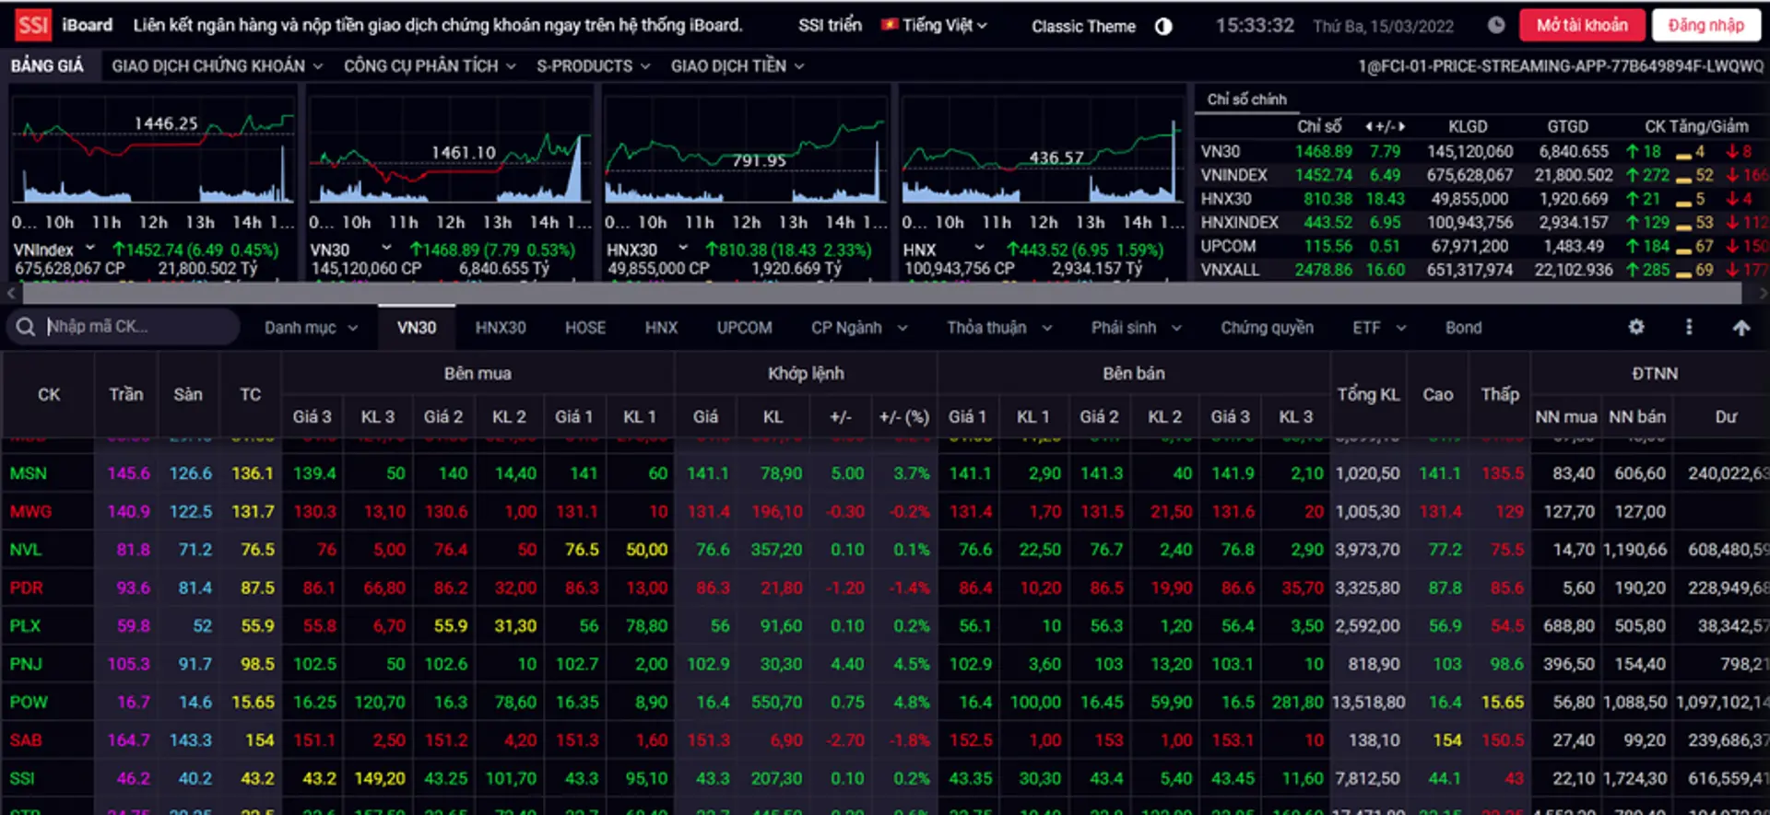
Task: Switch to the HNX price board tab
Action: point(661,328)
